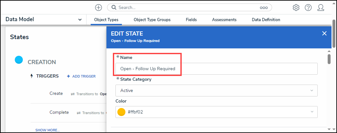Viewport: 337px width, 133px height.
Task: Open the search options ellipsis
Action: coord(264,7)
